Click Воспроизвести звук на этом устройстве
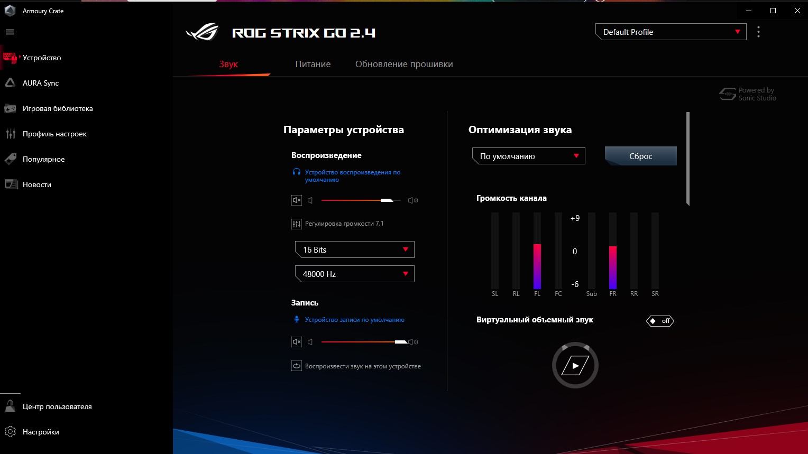This screenshot has width=808, height=454. click(x=363, y=366)
